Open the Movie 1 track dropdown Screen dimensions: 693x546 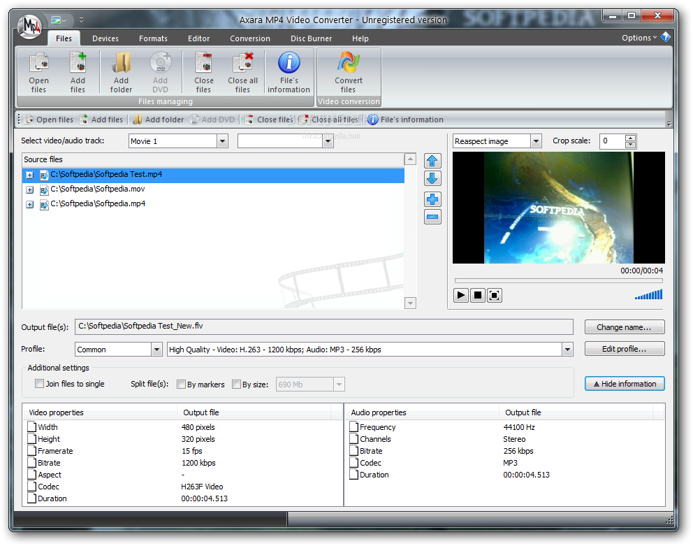tap(222, 141)
